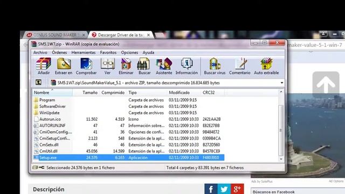Viewport: 345px width, 194px height.
Task: Sort by the CRC32 column header
Action: (212, 93)
